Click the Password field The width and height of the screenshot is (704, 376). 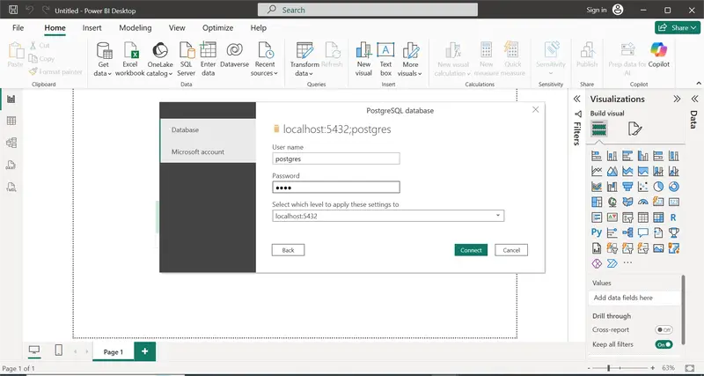[x=336, y=188]
